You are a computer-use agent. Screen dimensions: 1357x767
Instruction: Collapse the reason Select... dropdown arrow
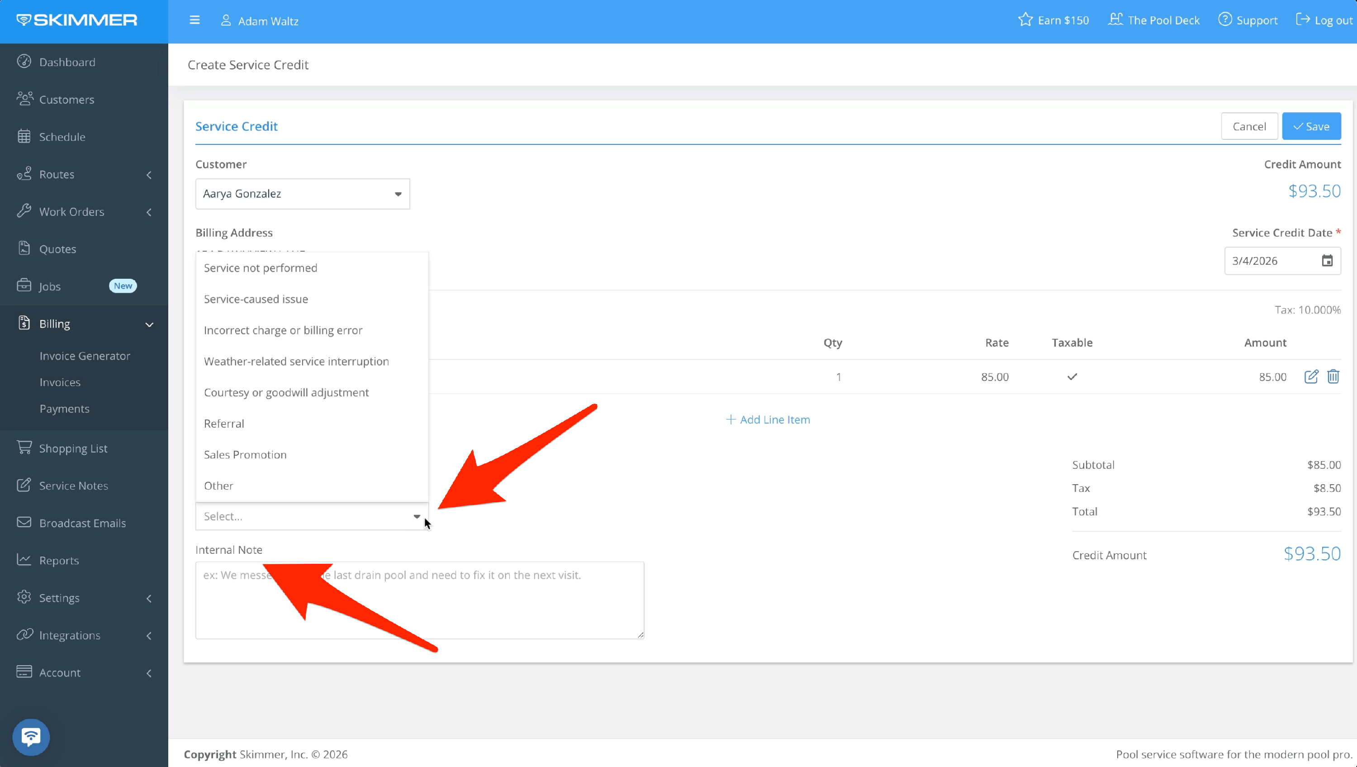pyautogui.click(x=416, y=517)
